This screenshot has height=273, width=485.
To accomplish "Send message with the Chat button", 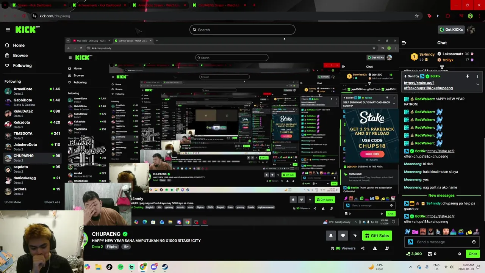I will [472, 254].
